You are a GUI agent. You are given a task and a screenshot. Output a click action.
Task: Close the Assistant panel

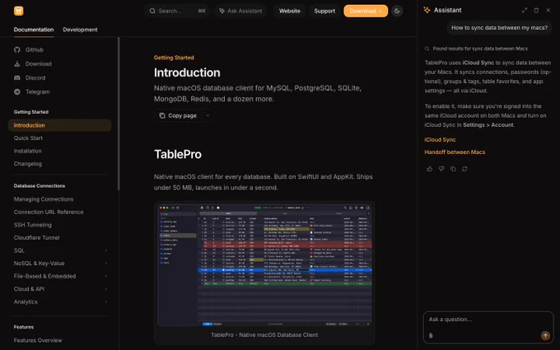tap(548, 11)
